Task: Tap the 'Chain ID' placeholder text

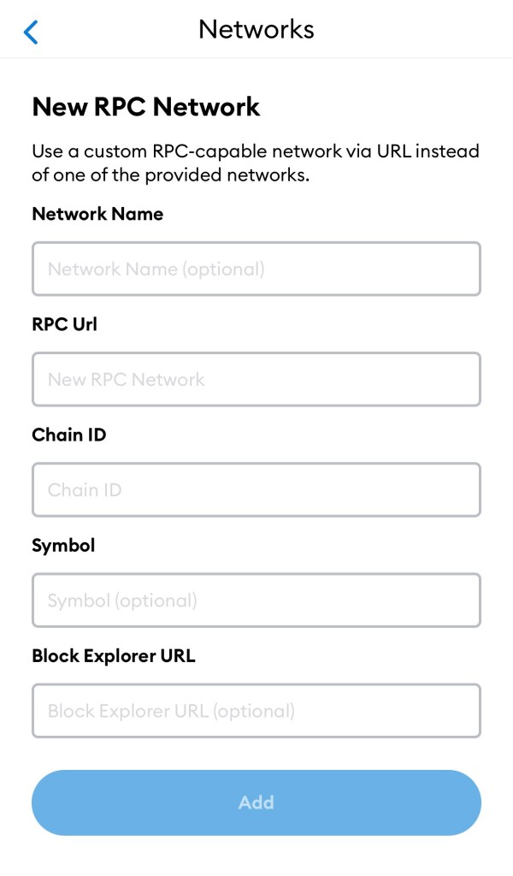Action: pyautogui.click(x=85, y=489)
